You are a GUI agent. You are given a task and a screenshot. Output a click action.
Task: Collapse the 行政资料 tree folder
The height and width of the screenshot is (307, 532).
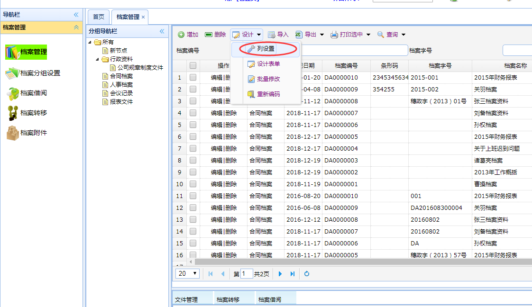click(x=98, y=59)
